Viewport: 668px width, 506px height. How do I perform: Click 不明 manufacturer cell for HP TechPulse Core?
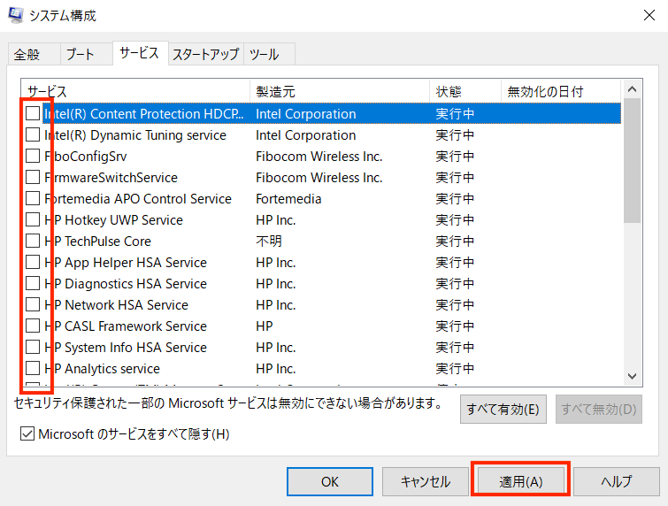click(269, 241)
